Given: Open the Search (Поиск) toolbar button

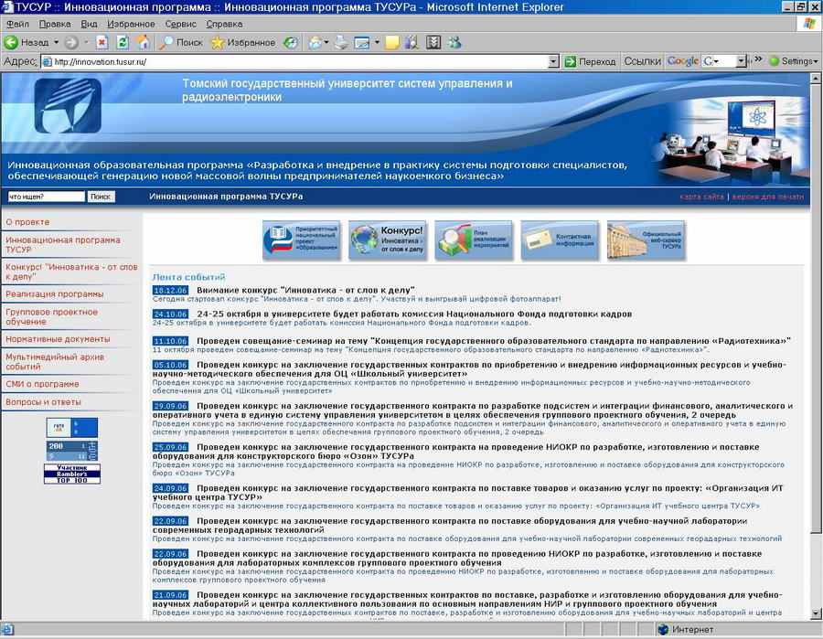Looking at the screenshot, I should 180,42.
